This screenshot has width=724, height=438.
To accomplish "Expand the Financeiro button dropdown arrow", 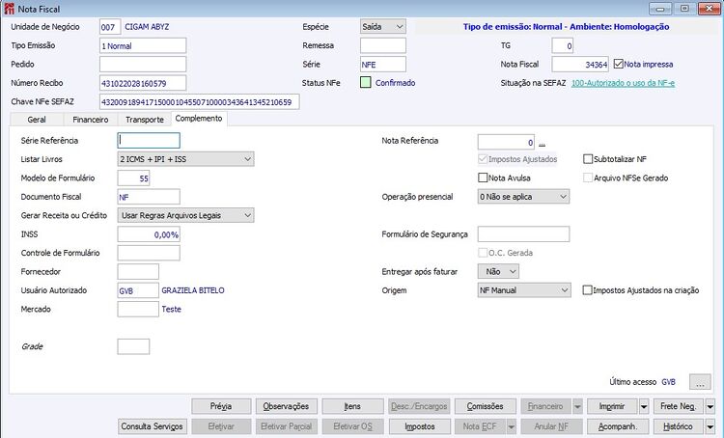I will [x=577, y=406].
